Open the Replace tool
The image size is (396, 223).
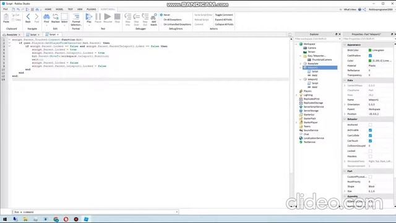tap(55, 18)
